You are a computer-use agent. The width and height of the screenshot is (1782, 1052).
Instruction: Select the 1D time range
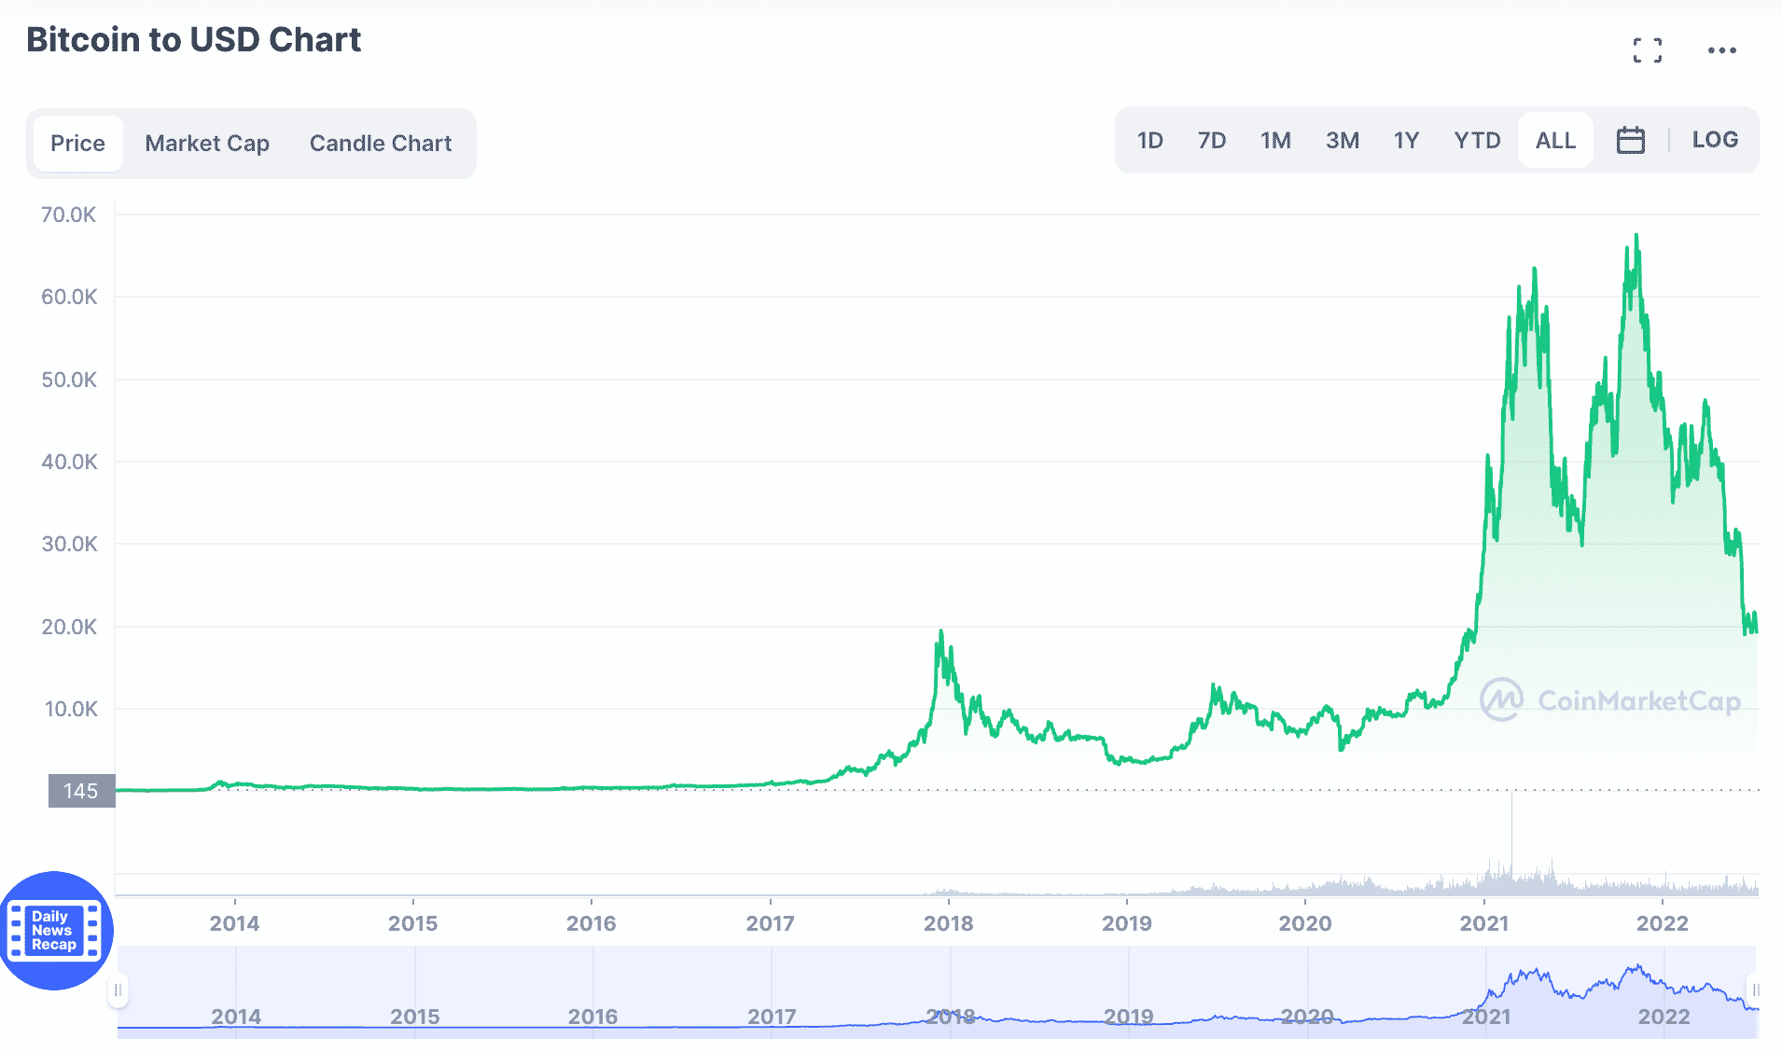click(x=1149, y=140)
